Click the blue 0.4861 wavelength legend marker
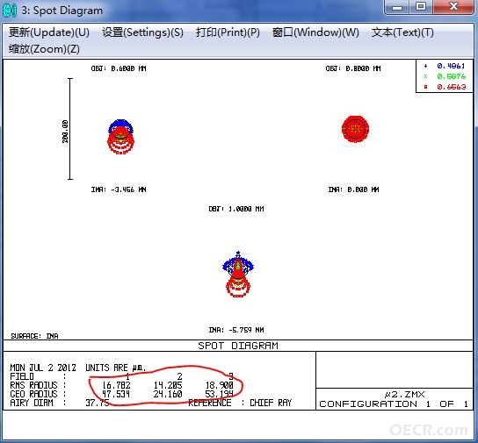 pyautogui.click(x=426, y=66)
